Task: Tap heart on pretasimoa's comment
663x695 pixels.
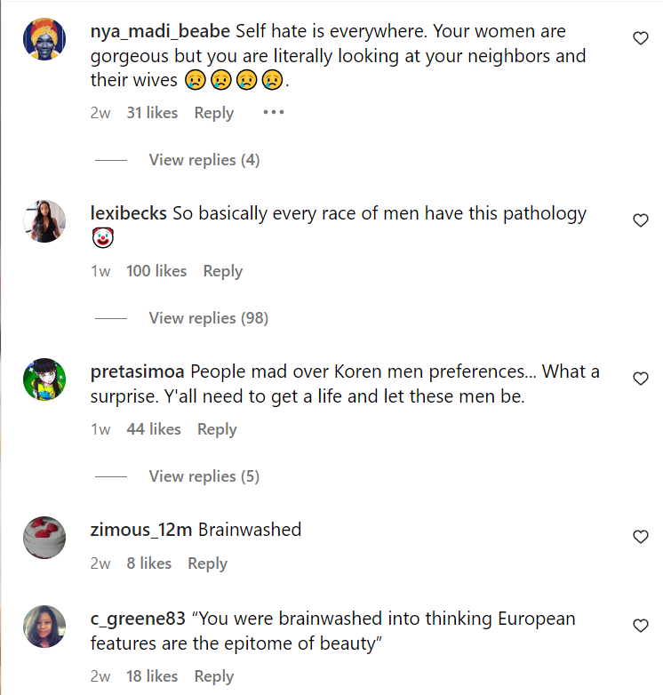Action: click(640, 379)
